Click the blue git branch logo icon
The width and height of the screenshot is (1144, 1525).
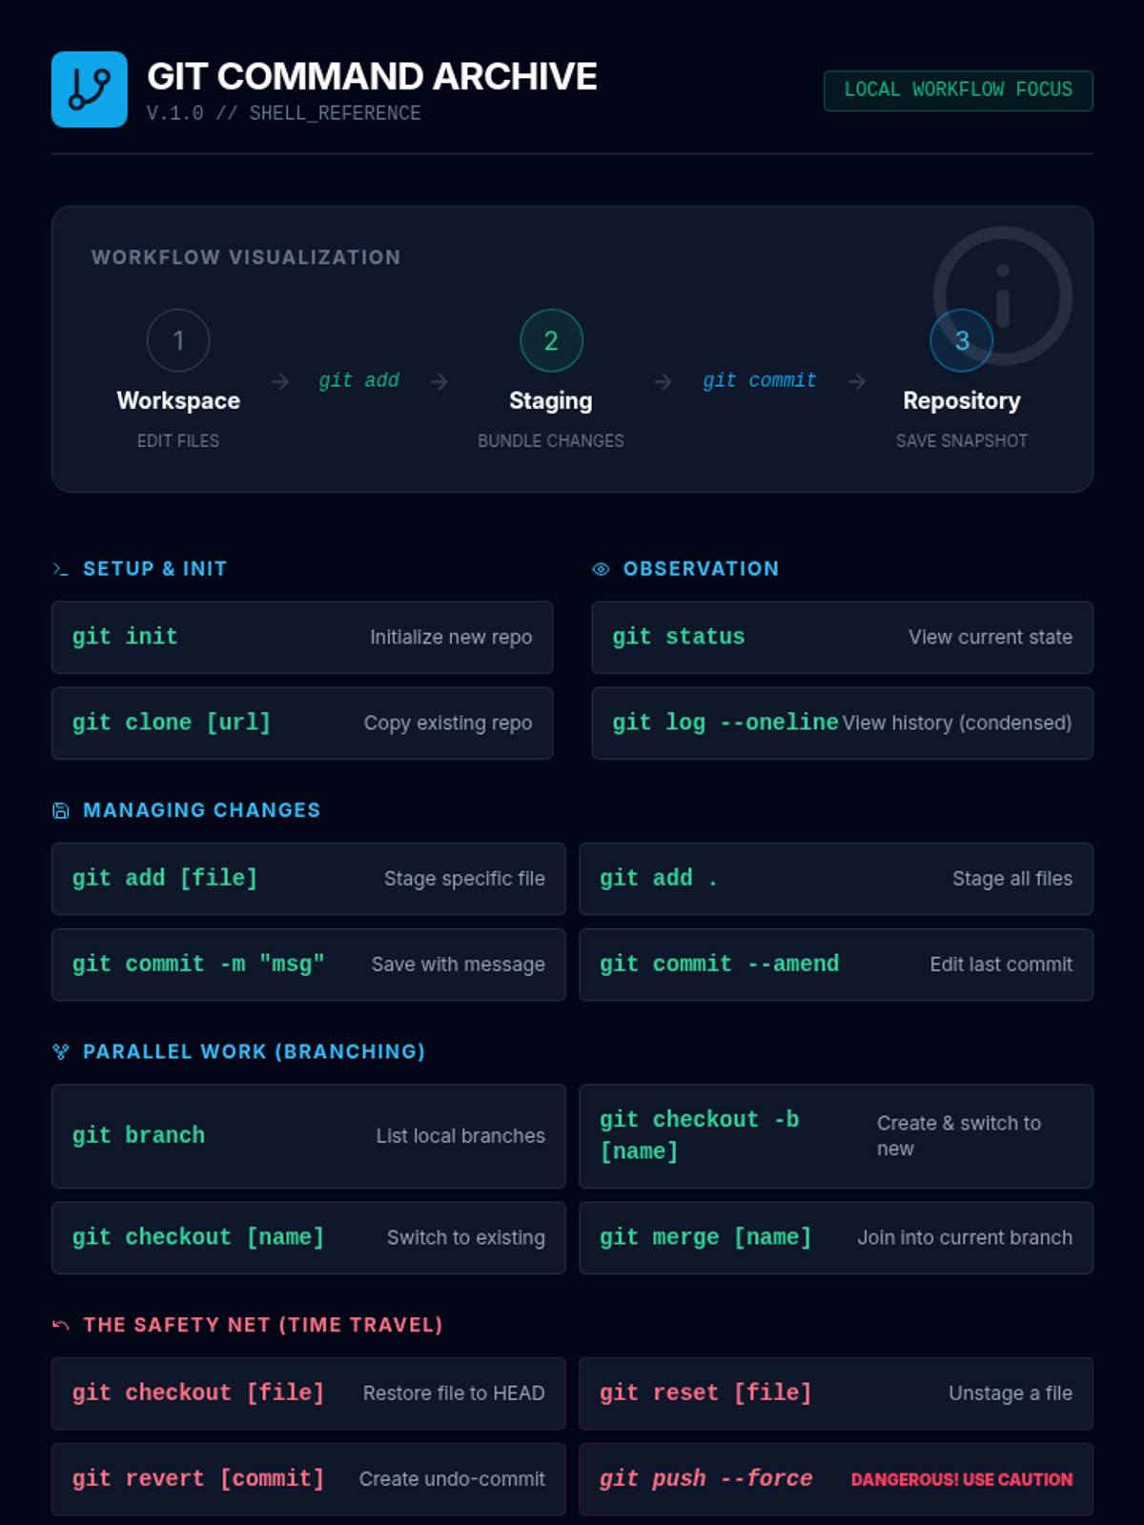pyautogui.click(x=89, y=90)
